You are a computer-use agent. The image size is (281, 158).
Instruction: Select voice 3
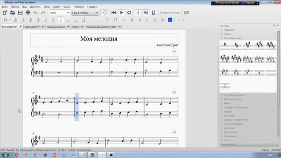[179, 20]
